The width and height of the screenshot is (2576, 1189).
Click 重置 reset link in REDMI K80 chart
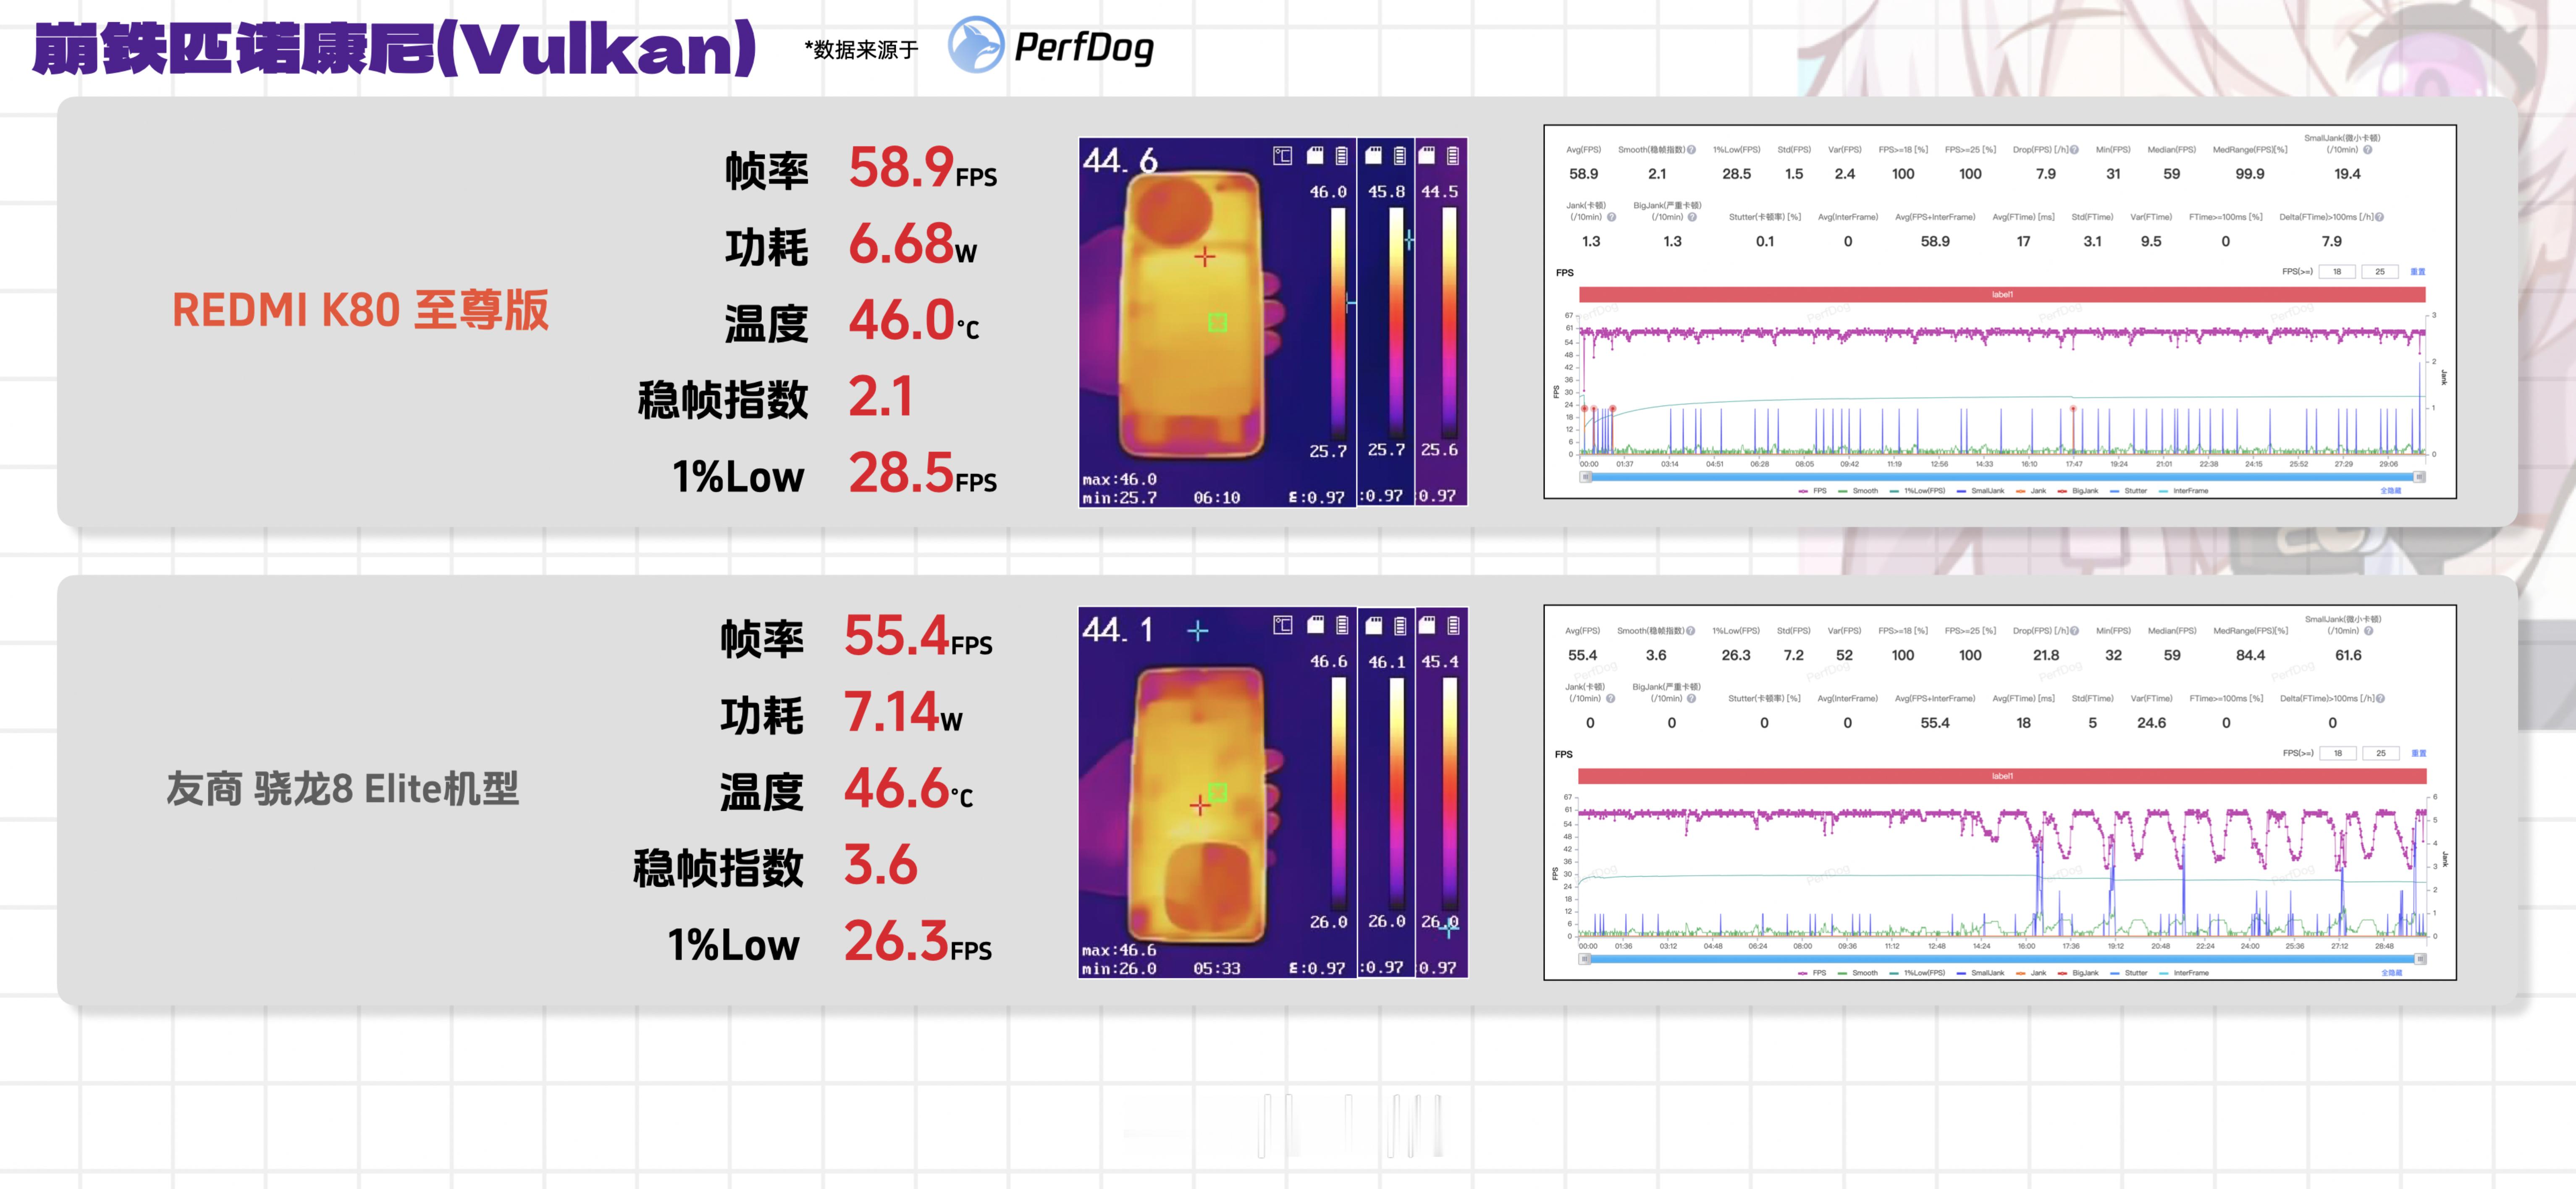click(x=2418, y=272)
